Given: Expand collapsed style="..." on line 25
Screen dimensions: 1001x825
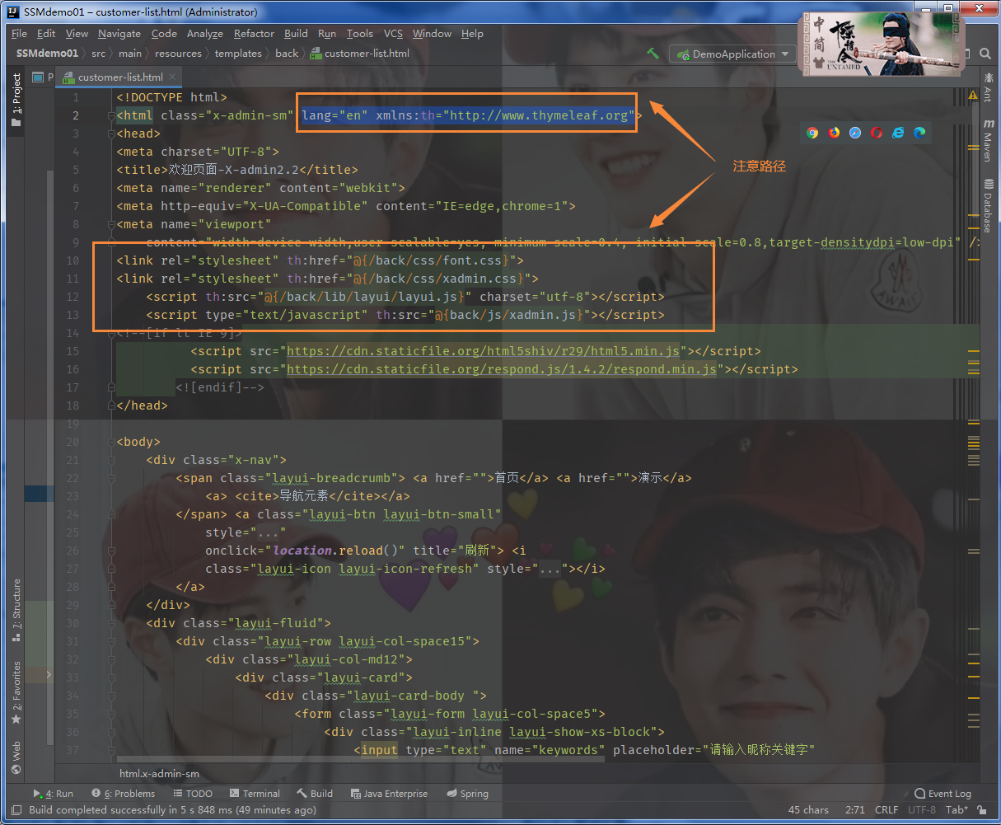Looking at the screenshot, I should pyautogui.click(x=267, y=532).
